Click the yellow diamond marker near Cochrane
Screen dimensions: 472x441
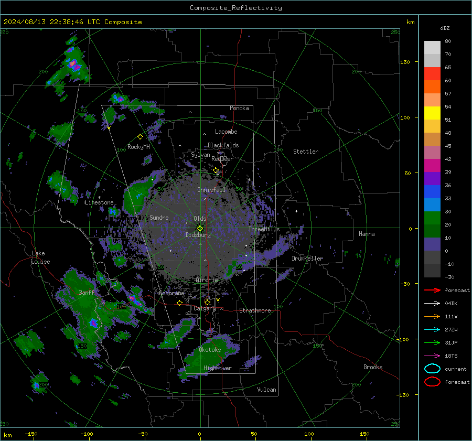coord(180,303)
